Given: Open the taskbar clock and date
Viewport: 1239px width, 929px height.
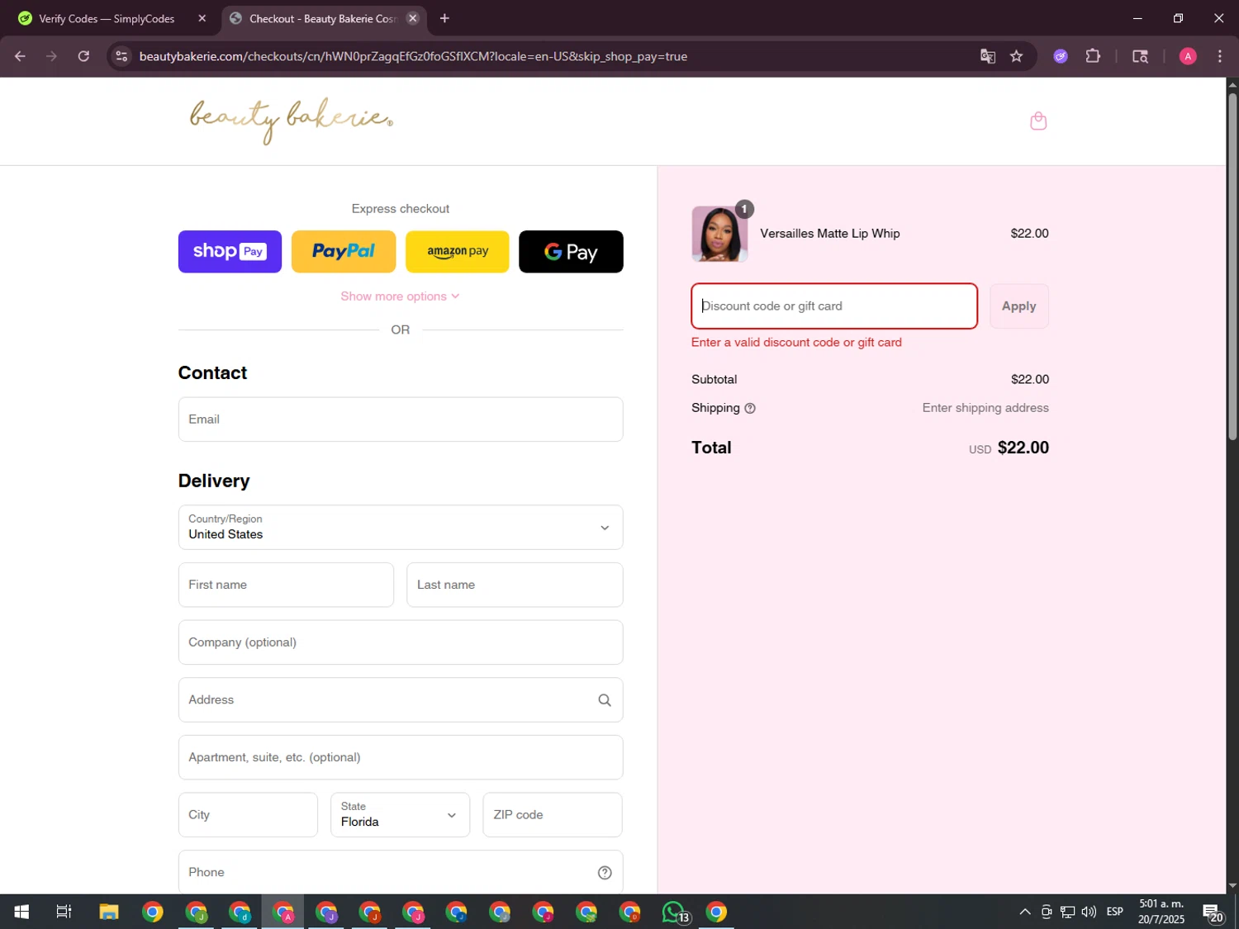Looking at the screenshot, I should pos(1161,912).
